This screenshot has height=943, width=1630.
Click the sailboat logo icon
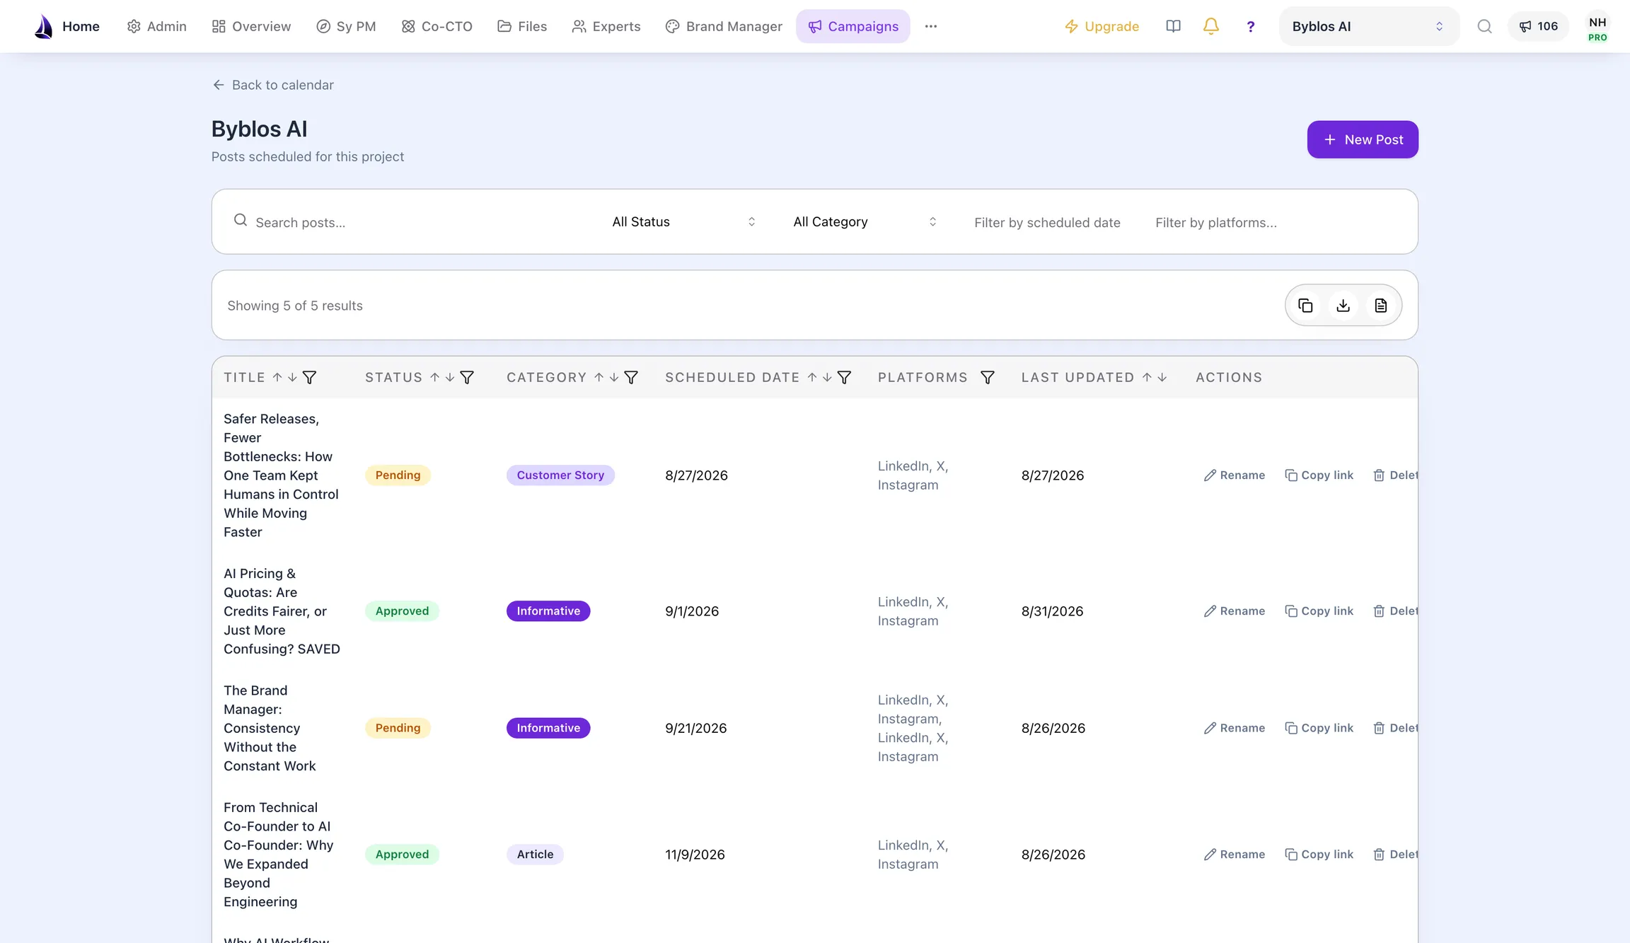point(44,26)
